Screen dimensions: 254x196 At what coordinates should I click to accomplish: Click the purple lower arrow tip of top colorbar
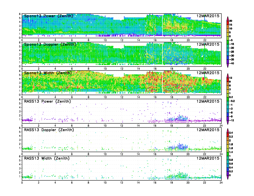click(228, 65)
